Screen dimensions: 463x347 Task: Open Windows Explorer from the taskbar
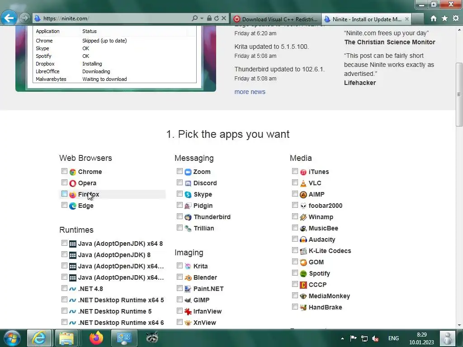[66, 338]
